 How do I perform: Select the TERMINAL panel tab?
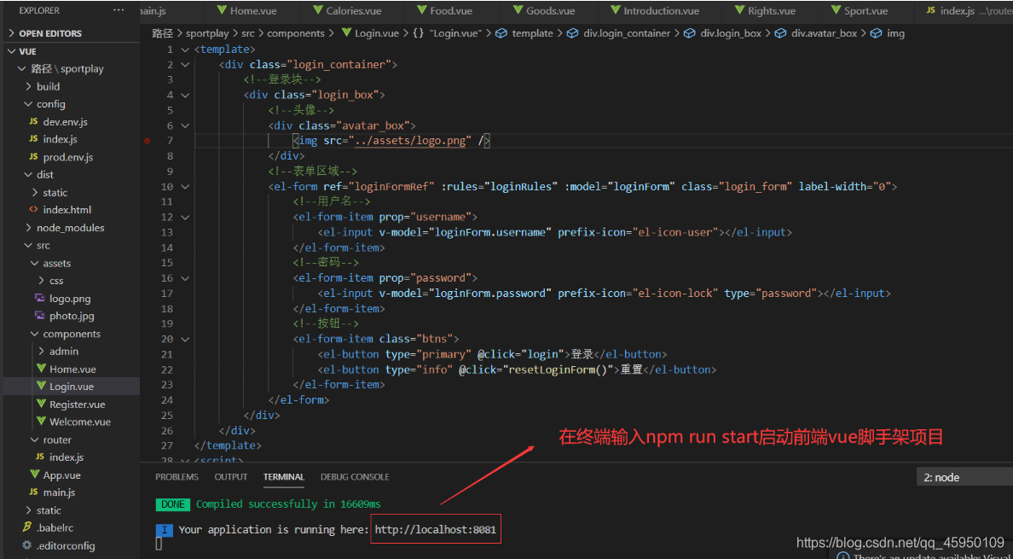tap(284, 477)
